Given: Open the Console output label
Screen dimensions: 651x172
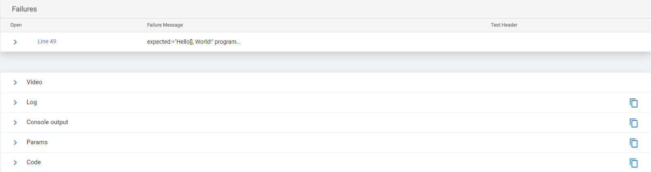Looking at the screenshot, I should click(x=47, y=122).
